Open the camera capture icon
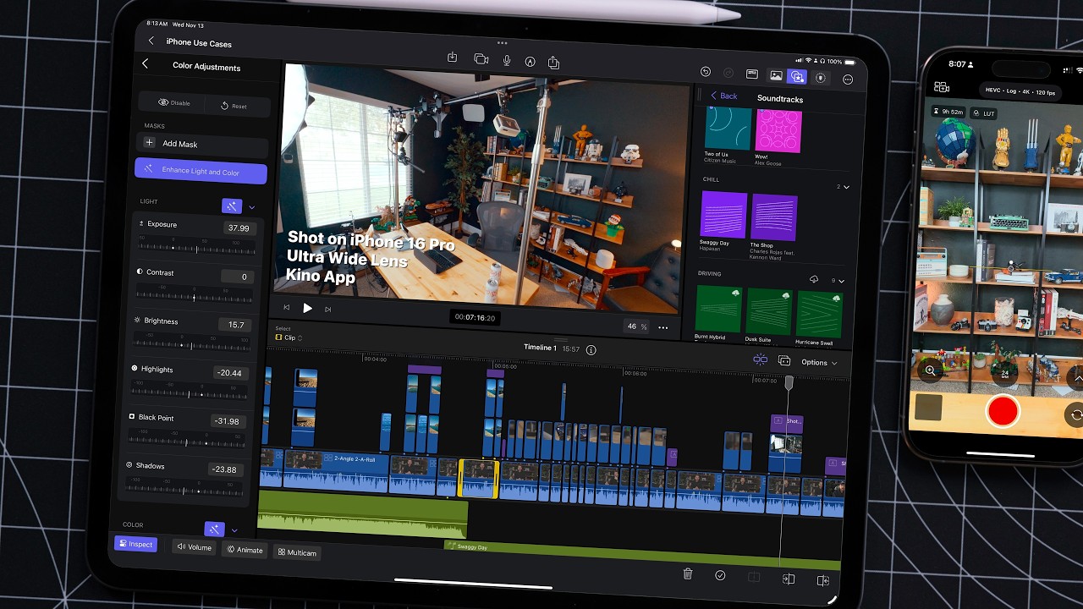The image size is (1083, 609). point(481,59)
